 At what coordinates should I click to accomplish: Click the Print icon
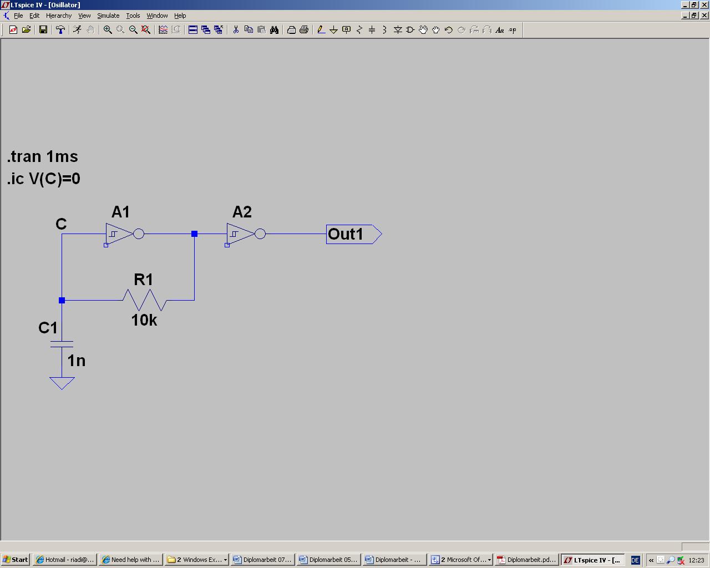pyautogui.click(x=304, y=30)
